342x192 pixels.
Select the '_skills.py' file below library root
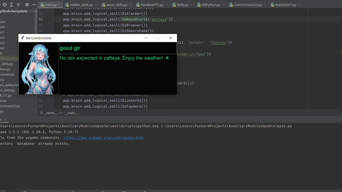point(7,64)
